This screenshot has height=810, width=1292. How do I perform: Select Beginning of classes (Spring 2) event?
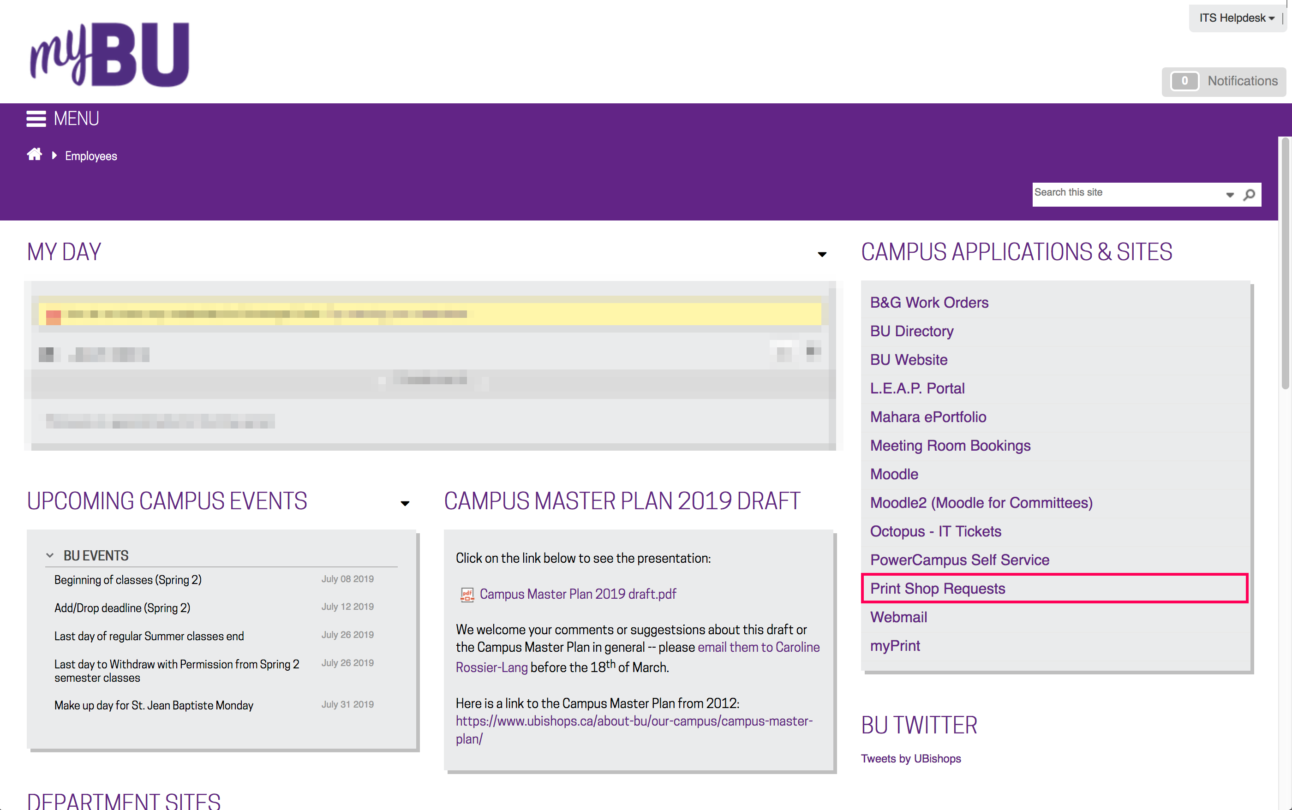pyautogui.click(x=128, y=580)
